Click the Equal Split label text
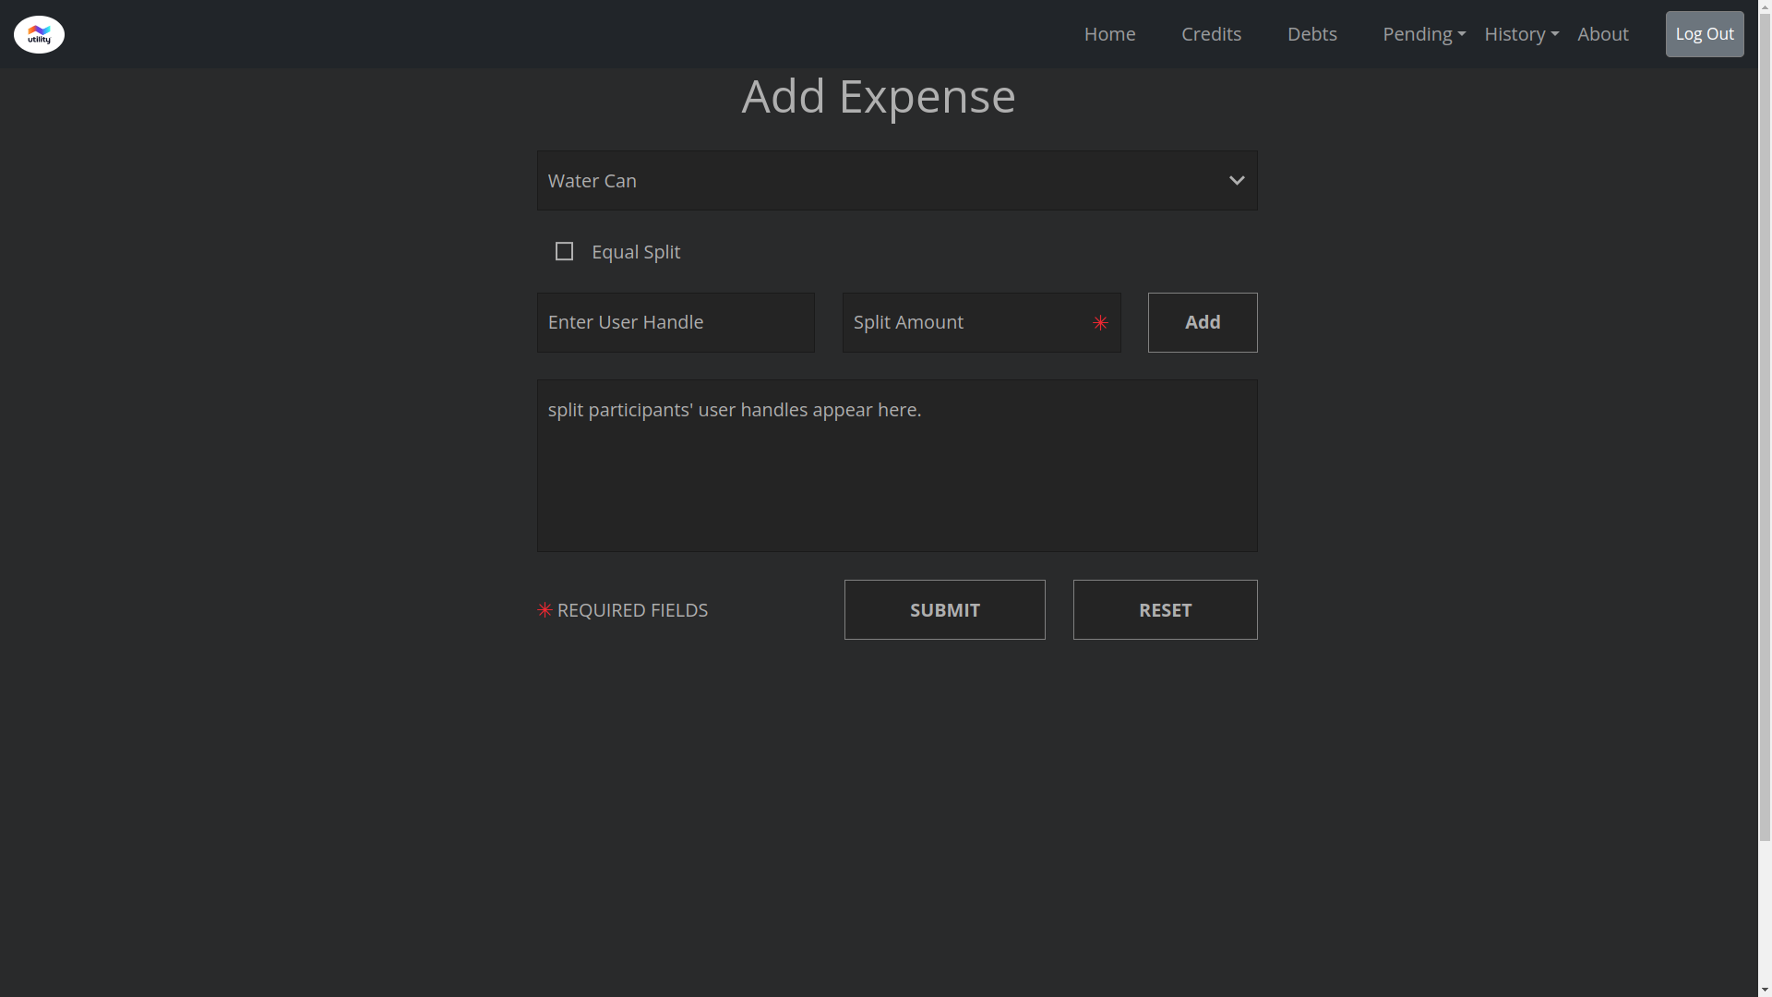This screenshot has height=997, width=1772. coord(636,252)
